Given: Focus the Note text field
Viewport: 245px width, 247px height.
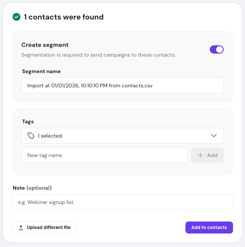Looking at the screenshot, I should [122, 202].
